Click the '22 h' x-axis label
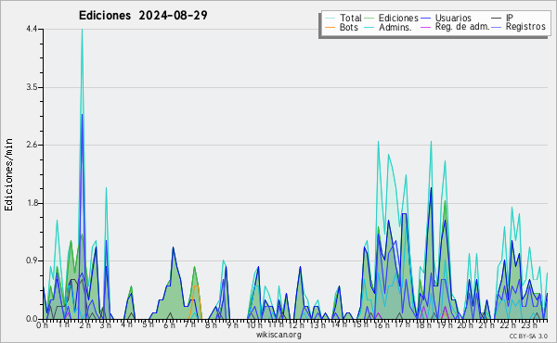Image resolution: width=557 pixels, height=343 pixels. (507, 324)
